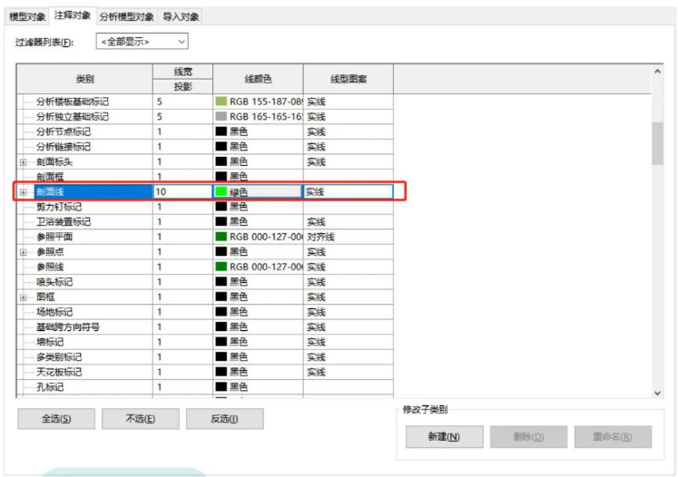Switch to the 模型对象 tab
The height and width of the screenshot is (477, 678).
pos(27,17)
